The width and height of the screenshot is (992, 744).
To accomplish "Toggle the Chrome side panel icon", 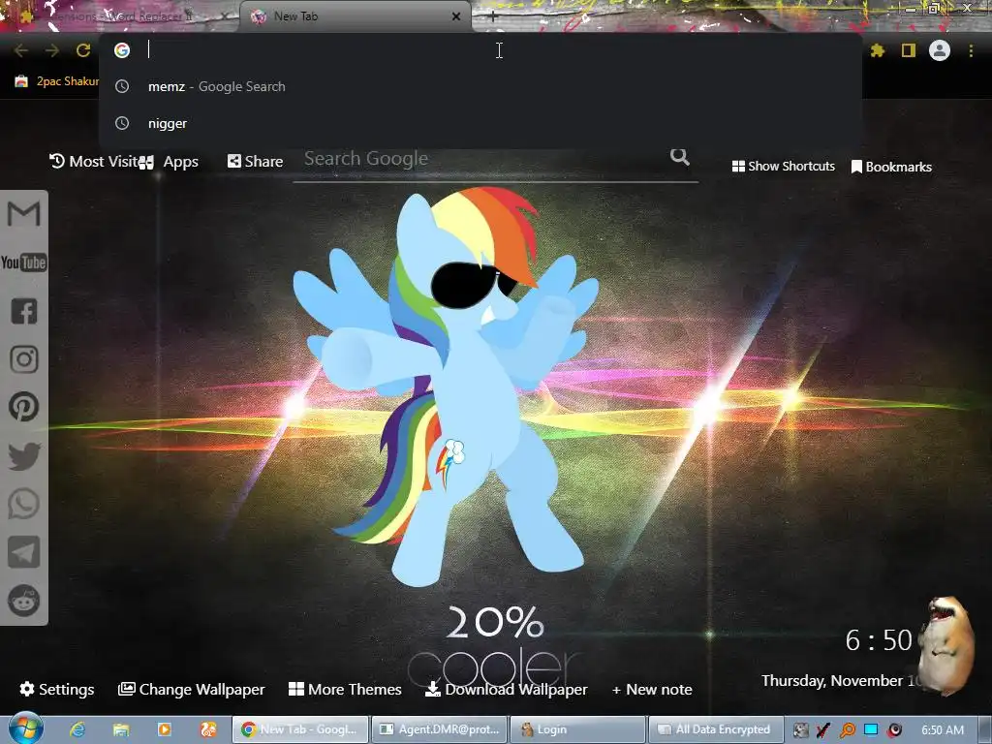I will [x=909, y=50].
